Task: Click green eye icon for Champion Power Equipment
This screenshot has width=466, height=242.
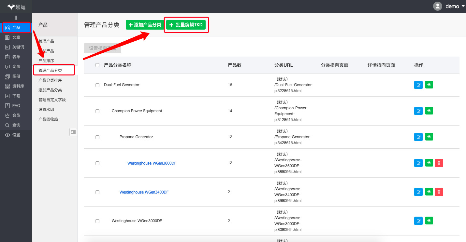Action: pyautogui.click(x=429, y=111)
